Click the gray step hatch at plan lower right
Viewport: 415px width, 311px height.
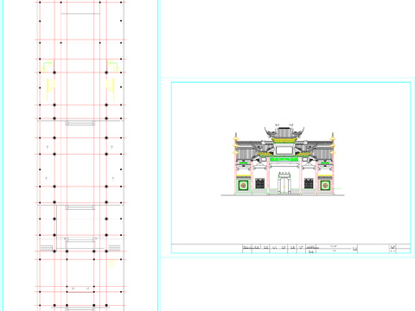point(114,248)
